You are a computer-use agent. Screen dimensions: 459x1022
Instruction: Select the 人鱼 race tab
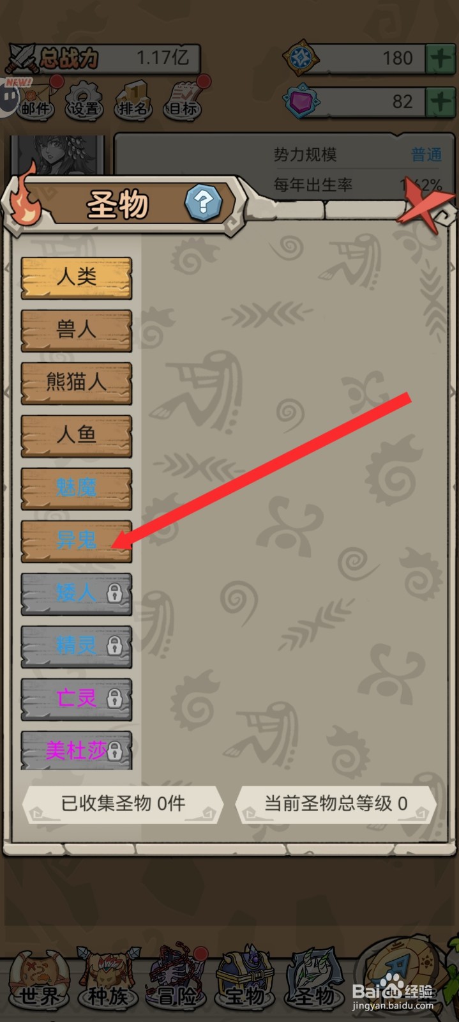click(77, 436)
